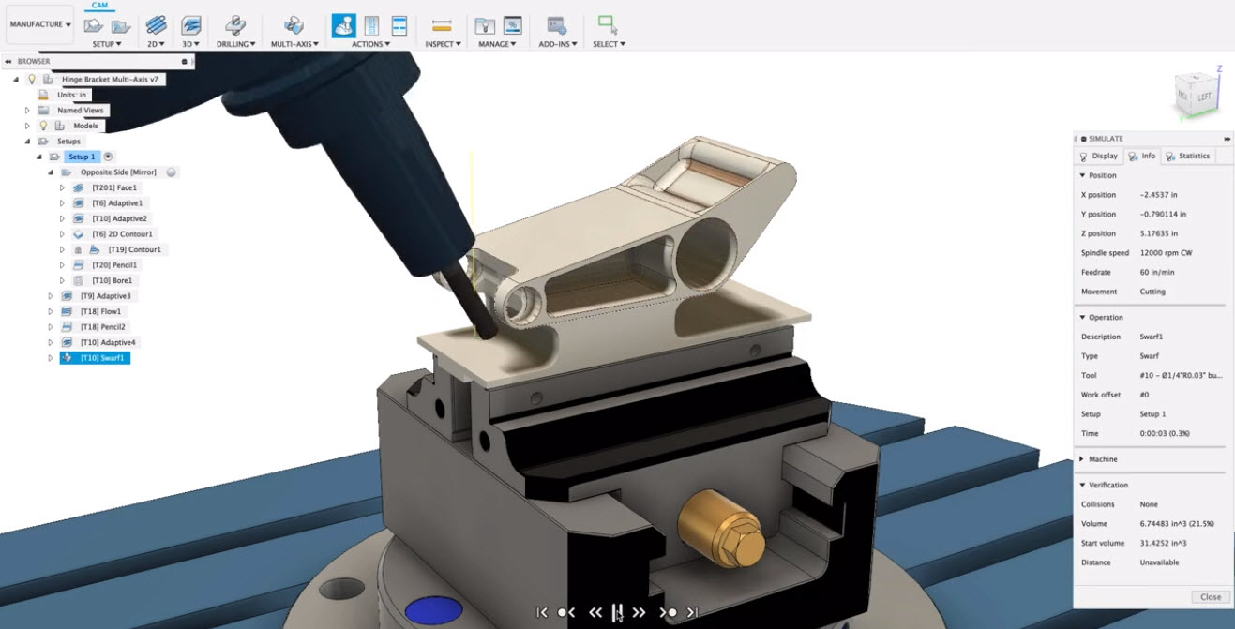Toggle the Opposite Side [Mirror] pattern circle
Viewport: 1235px width, 629px height.
pos(171,172)
